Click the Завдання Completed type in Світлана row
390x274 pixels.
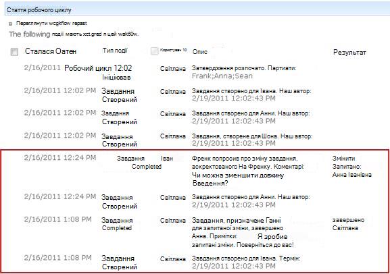tap(117, 224)
